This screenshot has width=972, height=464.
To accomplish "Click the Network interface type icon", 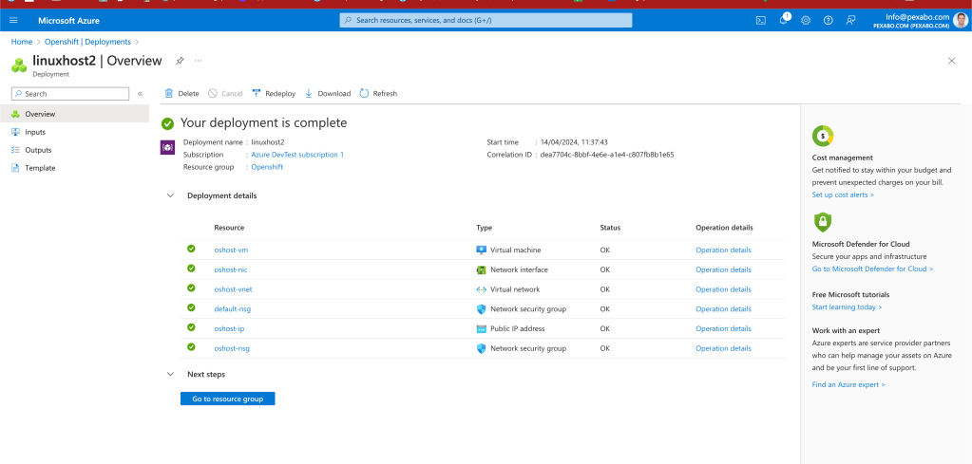I will click(481, 269).
